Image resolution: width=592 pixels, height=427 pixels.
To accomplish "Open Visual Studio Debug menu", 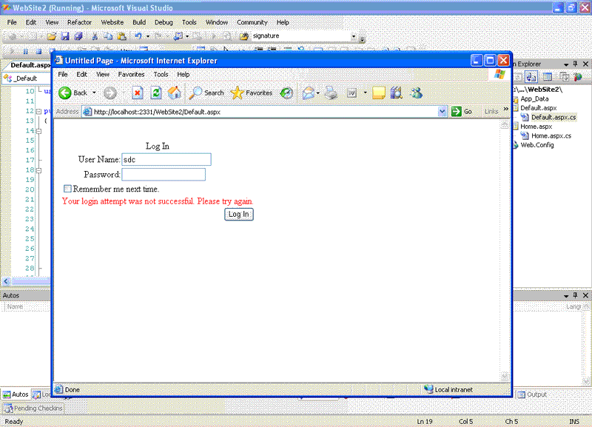I will point(164,22).
